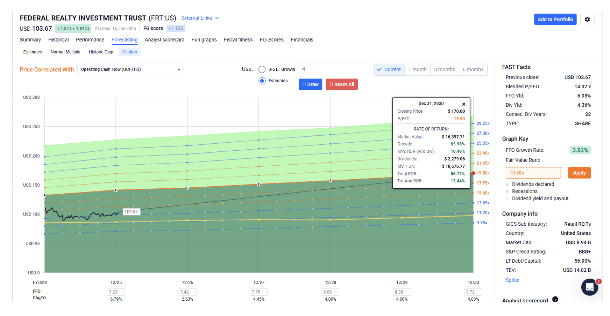Switch to the Fiscal fitness tab
Screen dimensions: 610x316
pos(238,40)
